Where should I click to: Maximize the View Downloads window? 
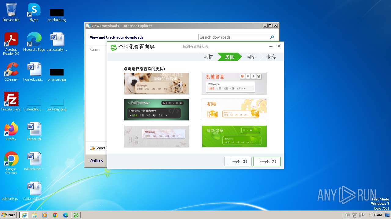pyautogui.click(x=270, y=26)
